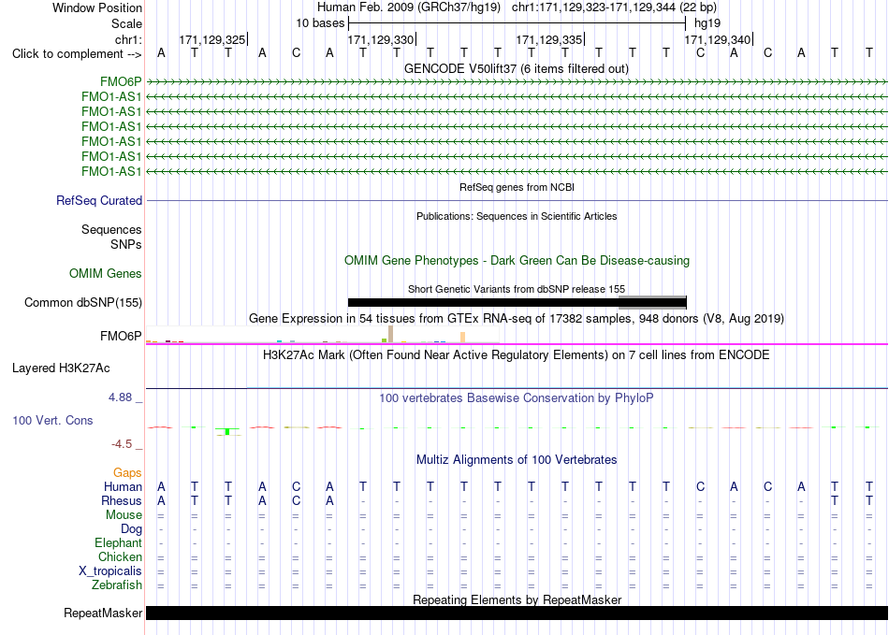Click the GTEx Gene Expression track title
Screen dimensions: 889x635
coord(517,318)
